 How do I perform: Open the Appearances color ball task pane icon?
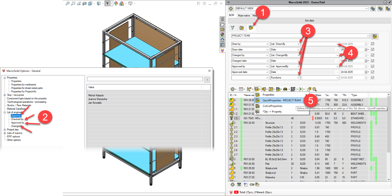222,34
